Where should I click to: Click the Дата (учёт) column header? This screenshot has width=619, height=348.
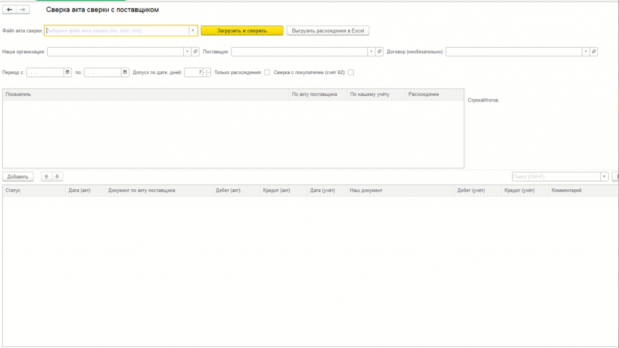(327, 191)
